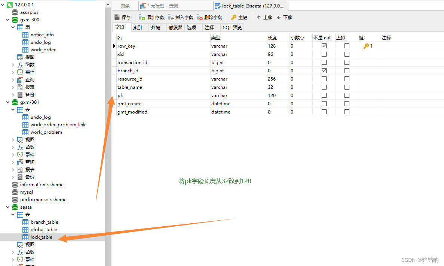Click the Save (保存) disk icon
The height and width of the screenshot is (266, 444).
click(117, 17)
